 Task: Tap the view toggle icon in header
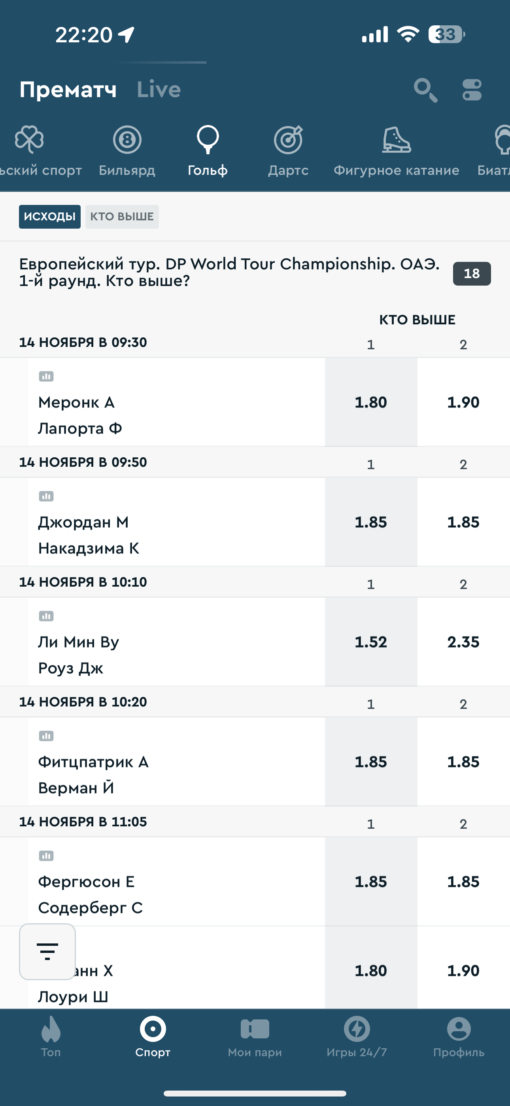pos(472,90)
